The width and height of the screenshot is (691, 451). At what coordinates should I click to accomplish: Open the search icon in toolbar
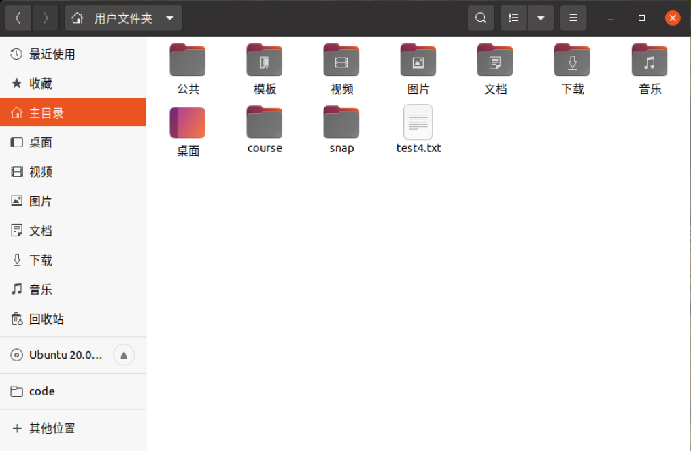coord(481,18)
